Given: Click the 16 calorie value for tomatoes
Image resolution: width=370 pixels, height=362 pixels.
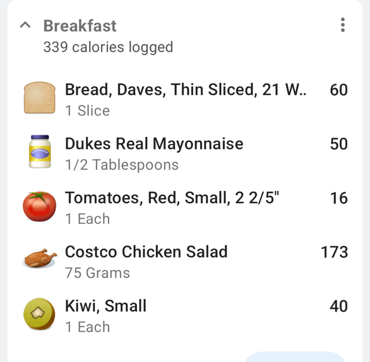Looking at the screenshot, I should [339, 198].
